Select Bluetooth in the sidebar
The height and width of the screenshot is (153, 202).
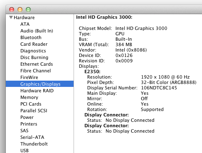coord(31,37)
